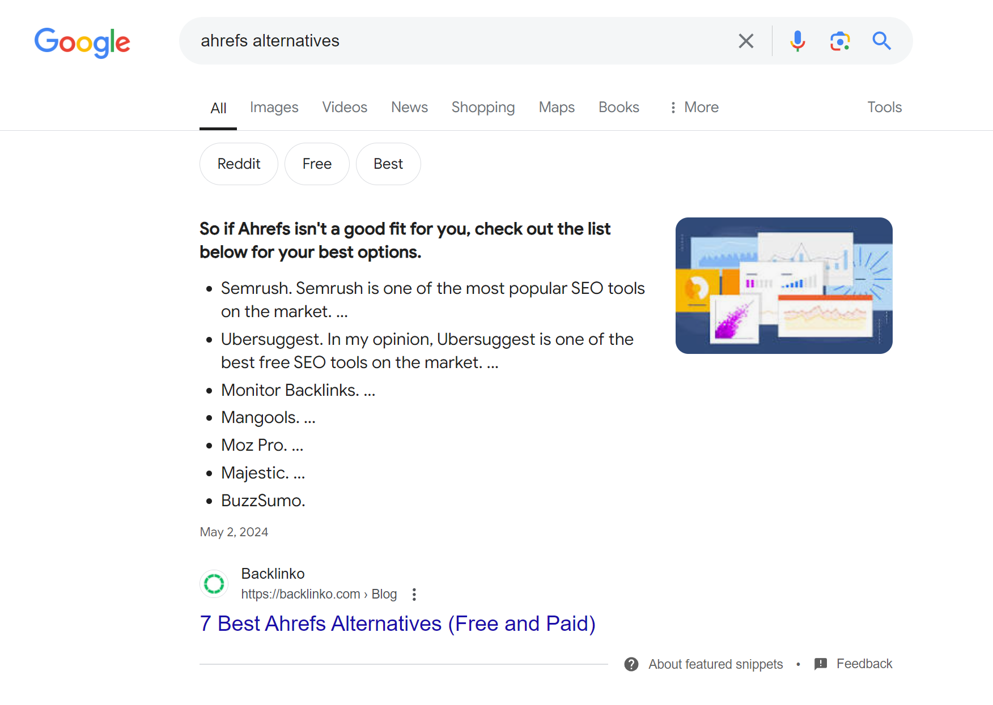The height and width of the screenshot is (705, 993).
Task: Apply the Reddit filter chip
Action: point(239,164)
